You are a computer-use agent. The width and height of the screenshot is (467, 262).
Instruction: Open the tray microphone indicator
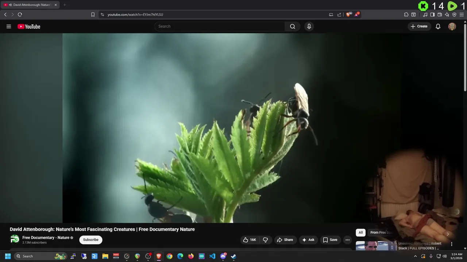point(431,256)
